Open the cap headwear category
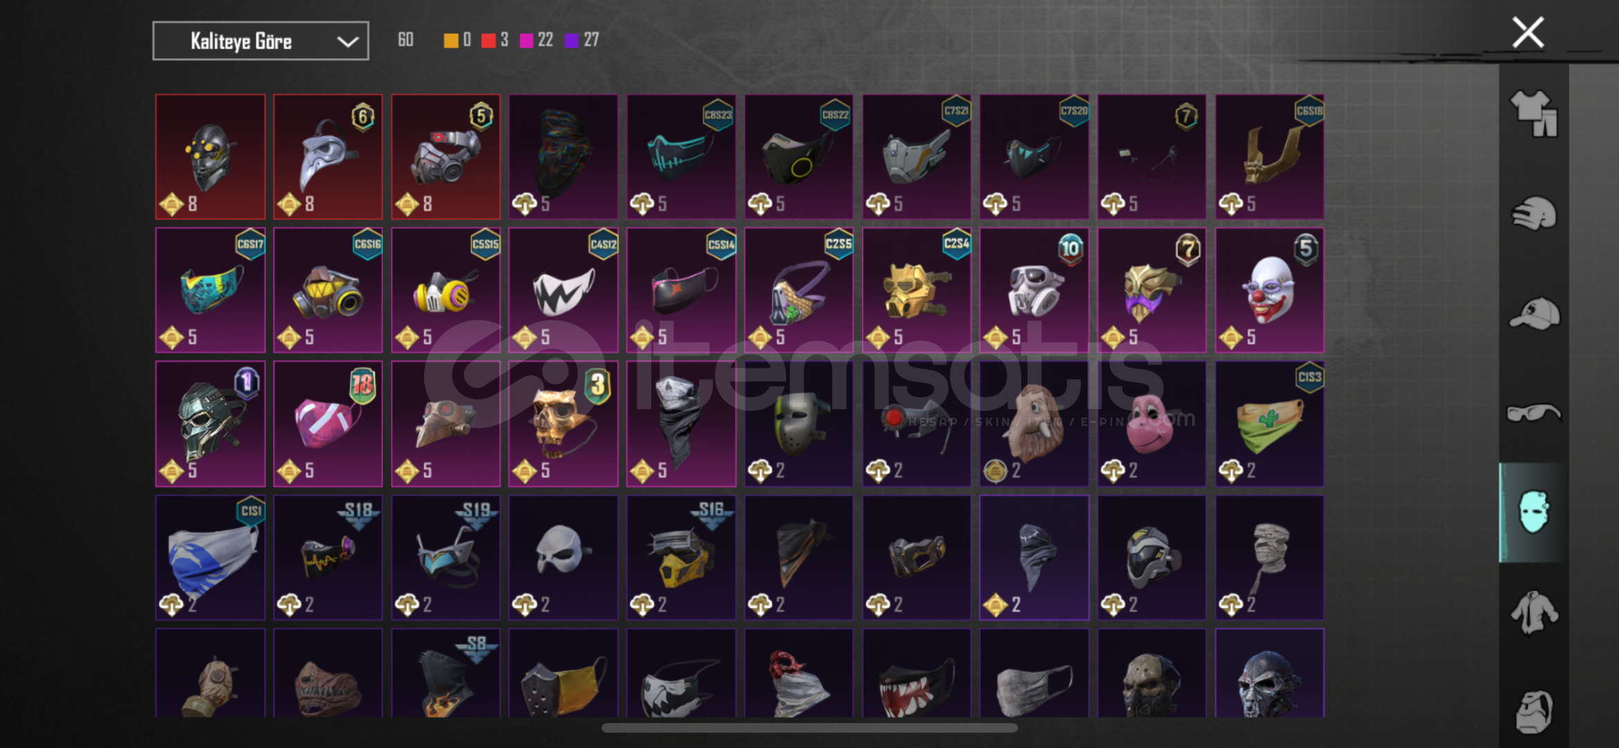This screenshot has width=1619, height=748. click(1533, 314)
